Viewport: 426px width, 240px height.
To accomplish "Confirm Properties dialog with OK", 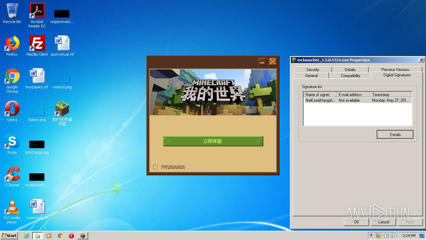I will (356, 222).
